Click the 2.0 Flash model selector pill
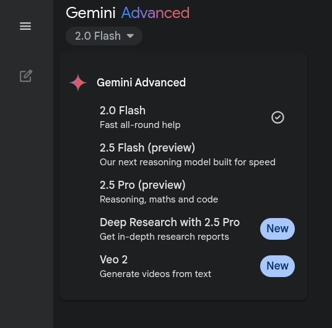This screenshot has height=328, width=332. point(104,36)
